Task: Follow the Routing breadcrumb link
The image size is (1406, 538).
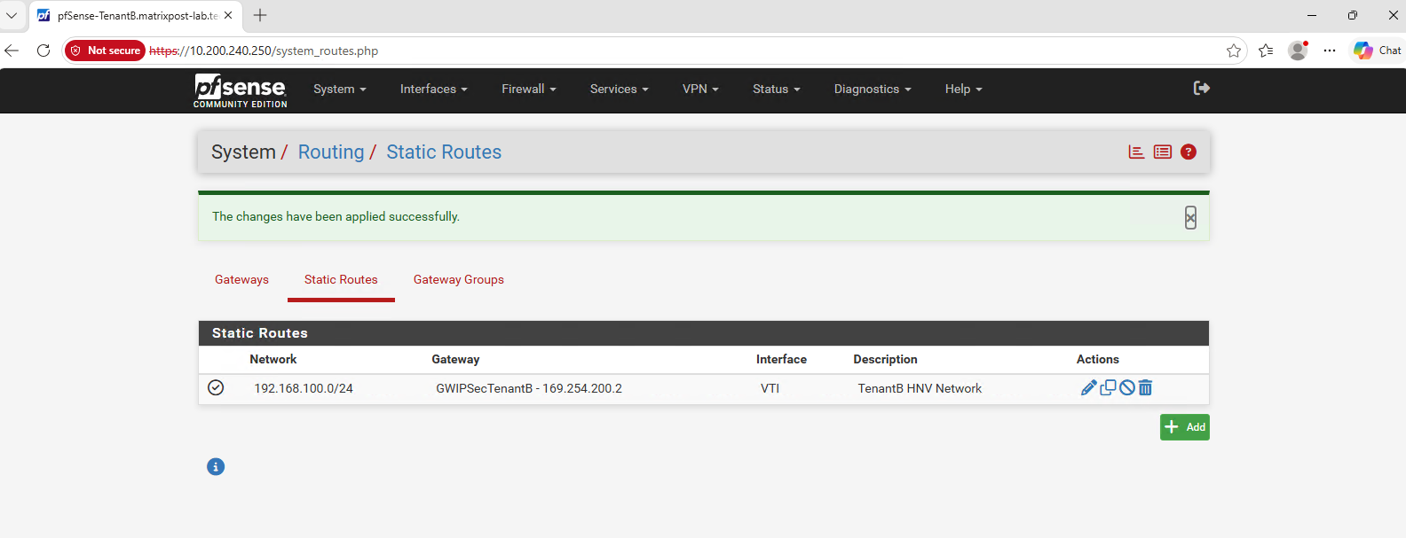Action: 331,152
